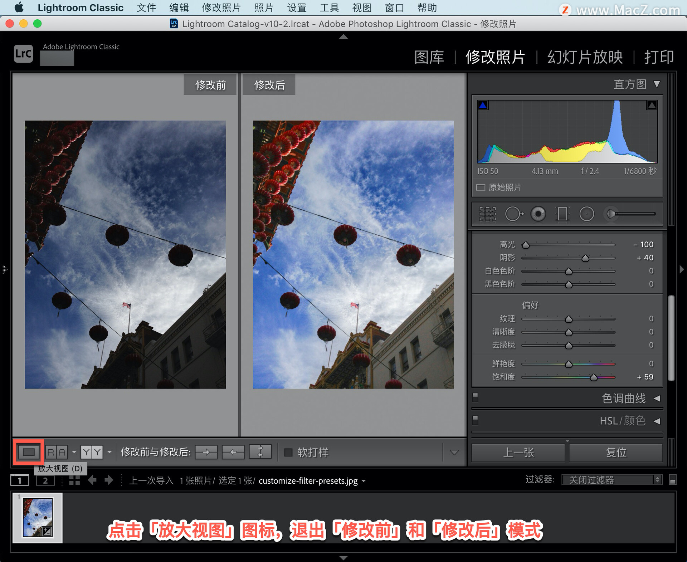This screenshot has width=687, height=562.
Task: Select the Graduated Filter tool
Action: (x=562, y=214)
